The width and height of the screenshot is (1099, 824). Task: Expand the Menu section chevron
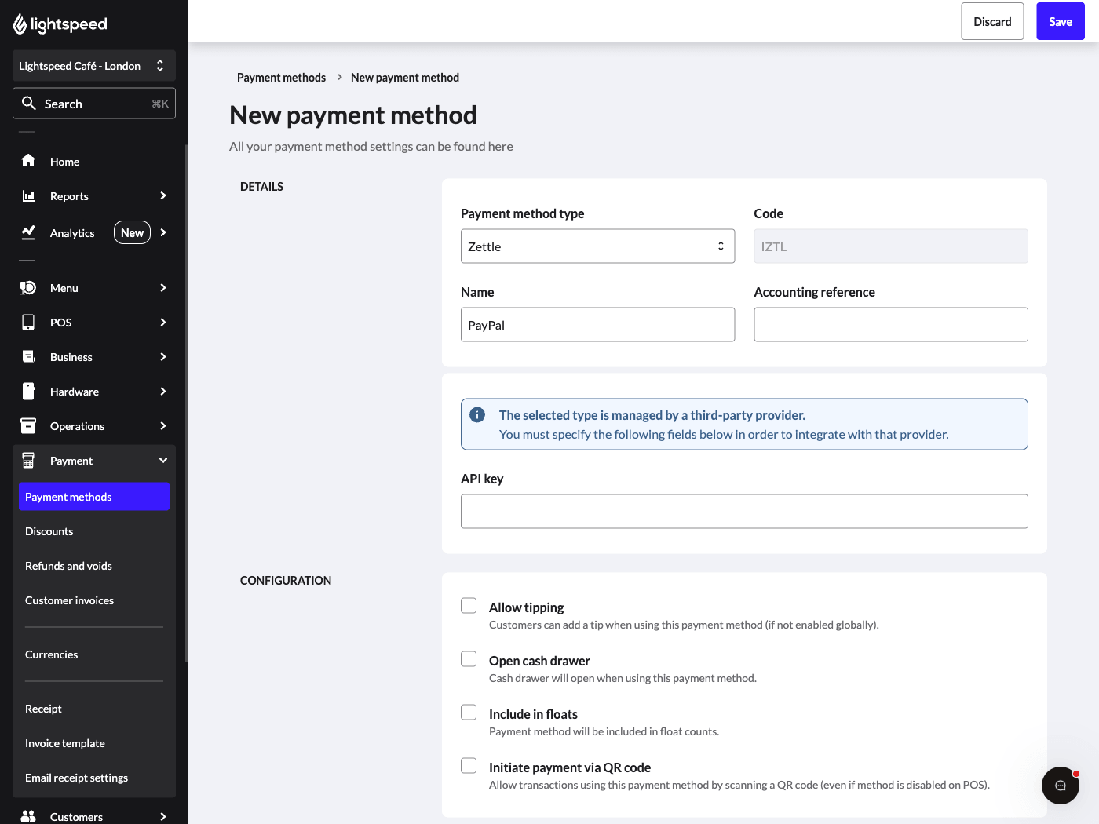click(163, 288)
